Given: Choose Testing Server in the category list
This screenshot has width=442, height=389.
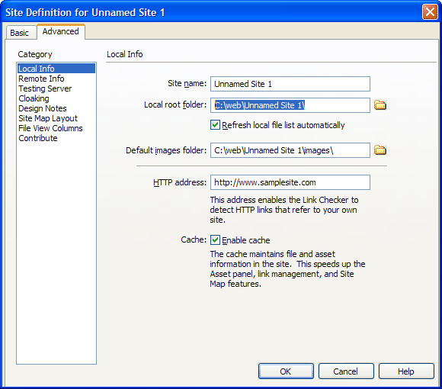Looking at the screenshot, I should point(45,88).
